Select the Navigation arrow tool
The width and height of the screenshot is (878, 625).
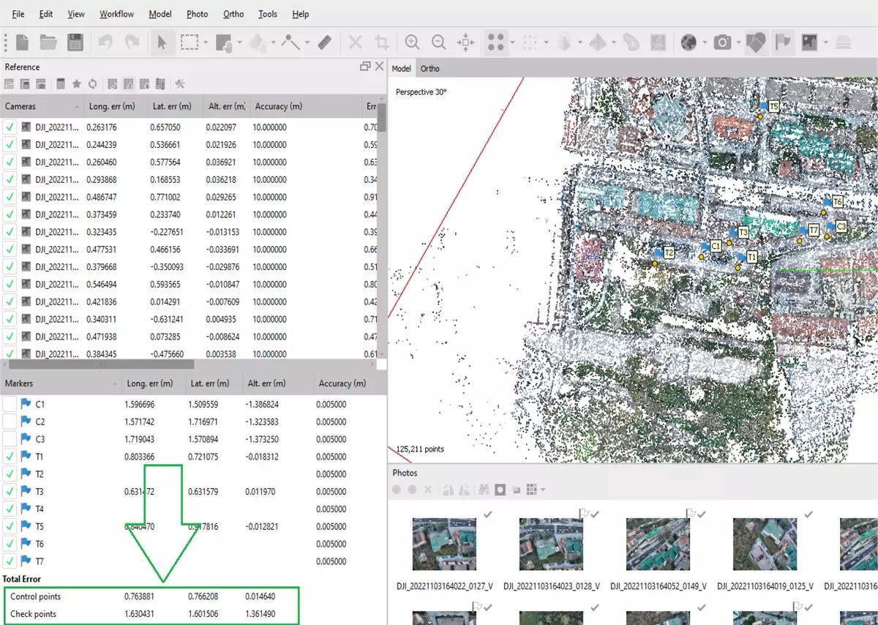tap(162, 42)
